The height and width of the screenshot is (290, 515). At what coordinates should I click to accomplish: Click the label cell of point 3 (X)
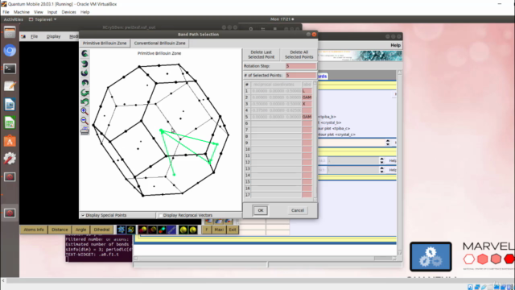tap(307, 104)
